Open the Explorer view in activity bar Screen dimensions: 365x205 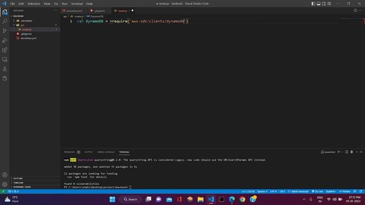tap(5, 12)
